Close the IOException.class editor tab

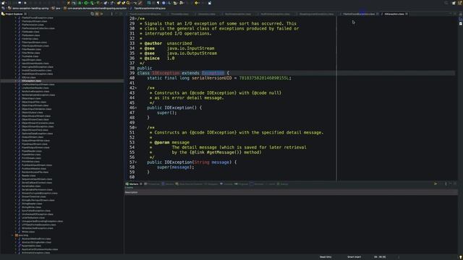pyautogui.click(x=407, y=14)
